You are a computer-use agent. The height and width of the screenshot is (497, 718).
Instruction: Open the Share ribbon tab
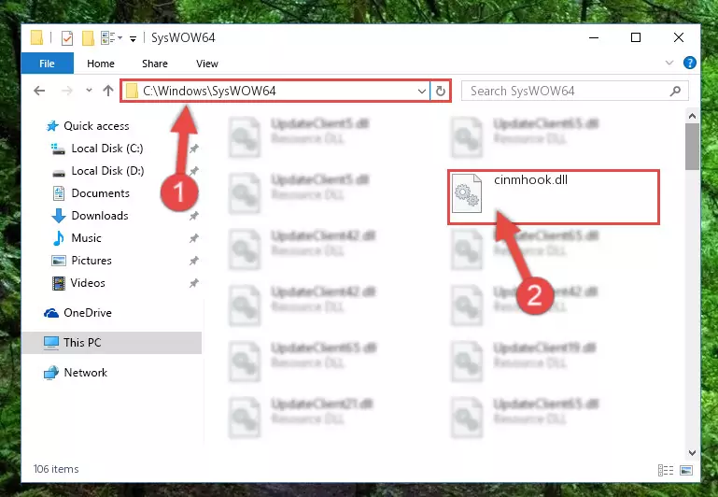pyautogui.click(x=155, y=64)
